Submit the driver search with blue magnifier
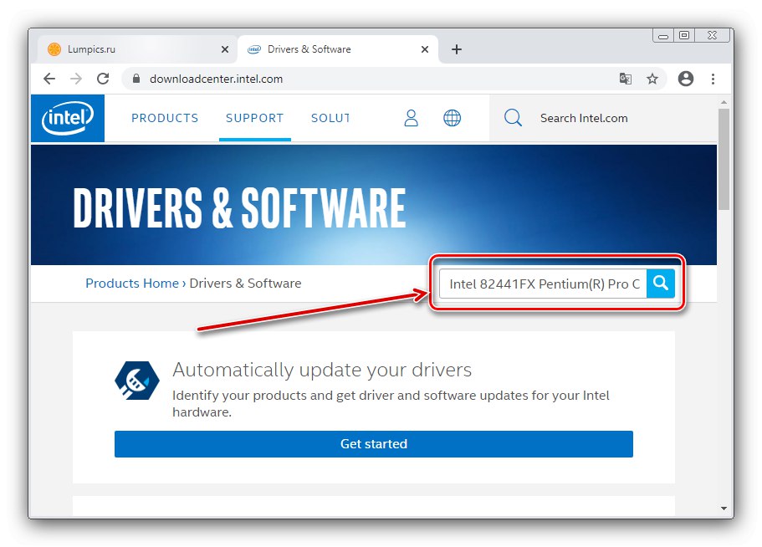This screenshot has height=547, width=762. click(661, 284)
